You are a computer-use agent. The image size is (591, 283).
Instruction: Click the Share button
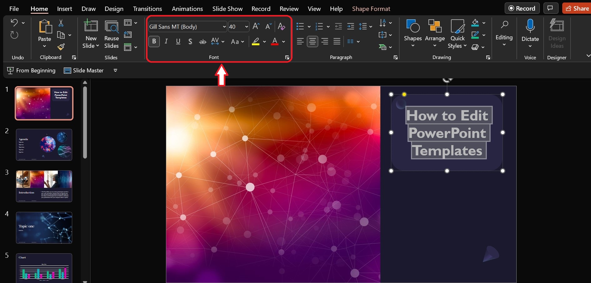point(577,8)
